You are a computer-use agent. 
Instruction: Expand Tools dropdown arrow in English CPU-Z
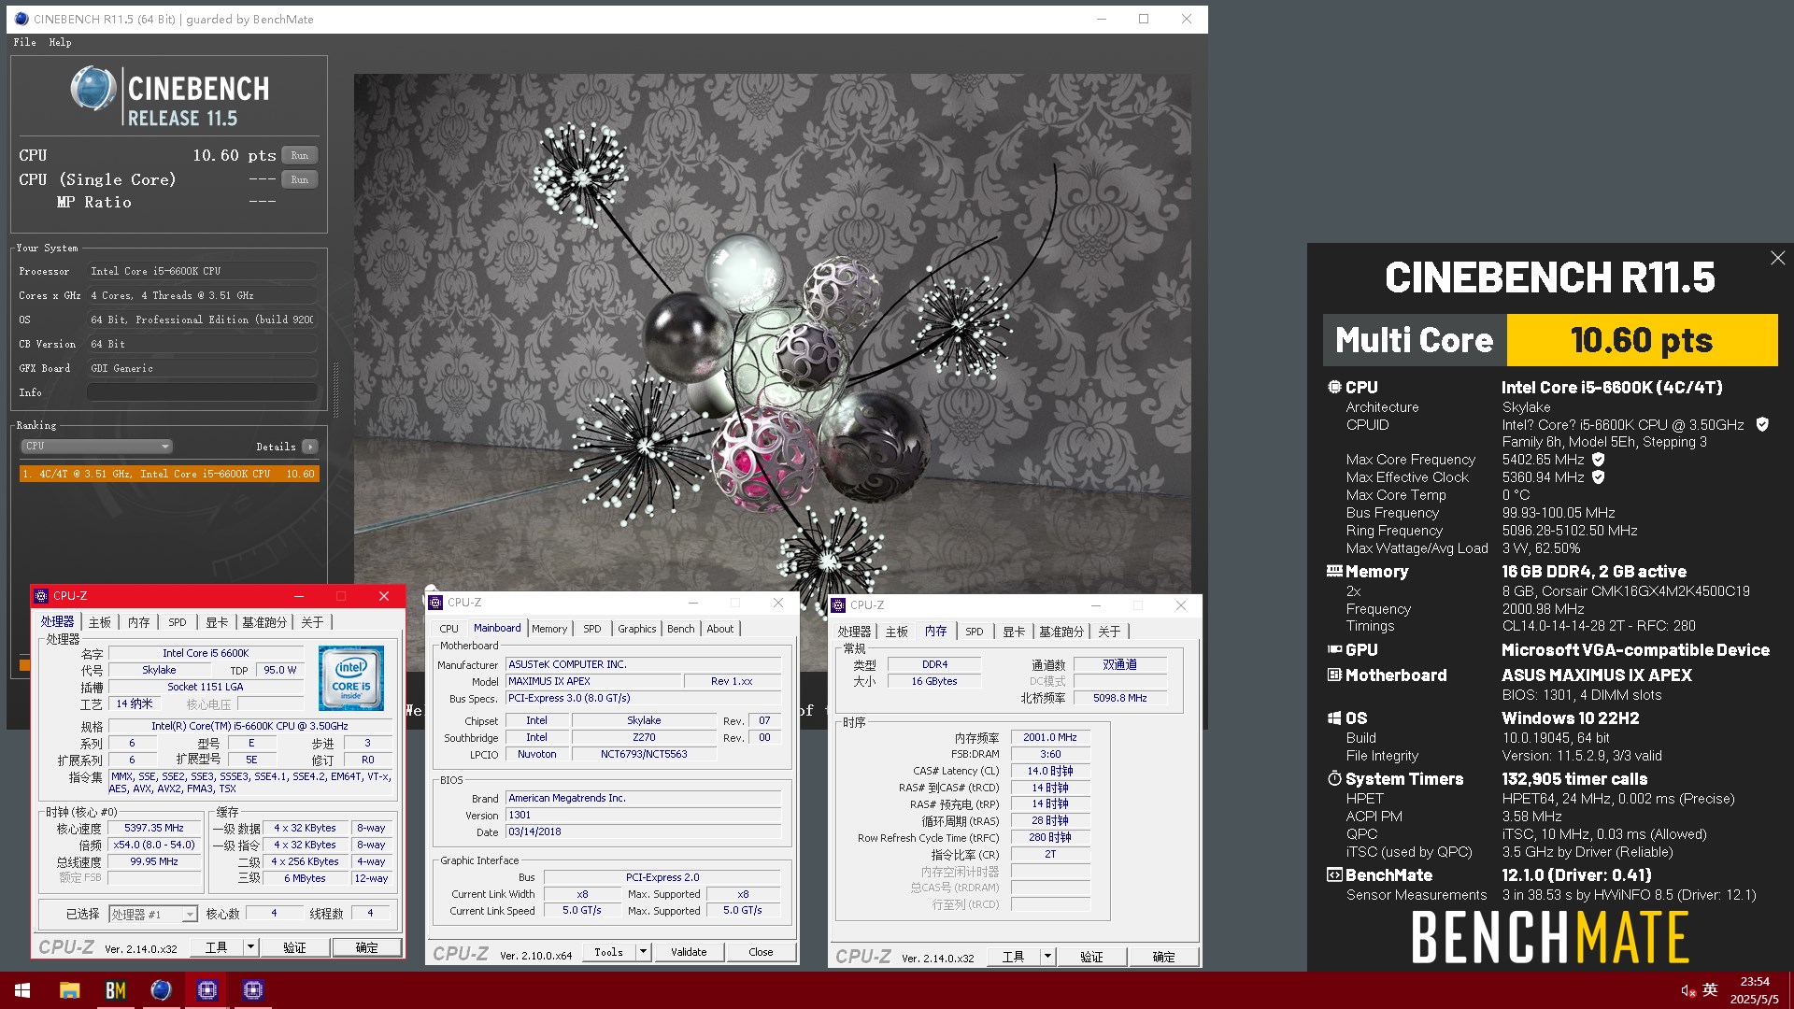pos(643,952)
